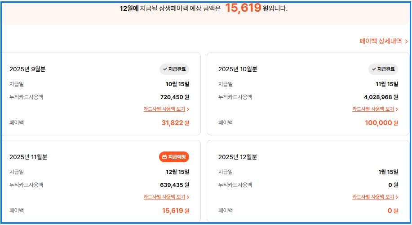View 카드사별 사용액 보기 for 10월분
Image resolution: width=412 pixels, height=225 pixels.
(375, 109)
